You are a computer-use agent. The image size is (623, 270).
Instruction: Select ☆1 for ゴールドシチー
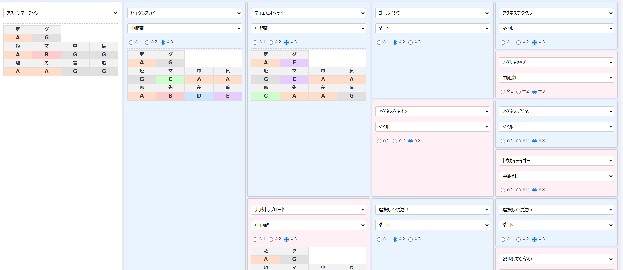click(x=379, y=42)
